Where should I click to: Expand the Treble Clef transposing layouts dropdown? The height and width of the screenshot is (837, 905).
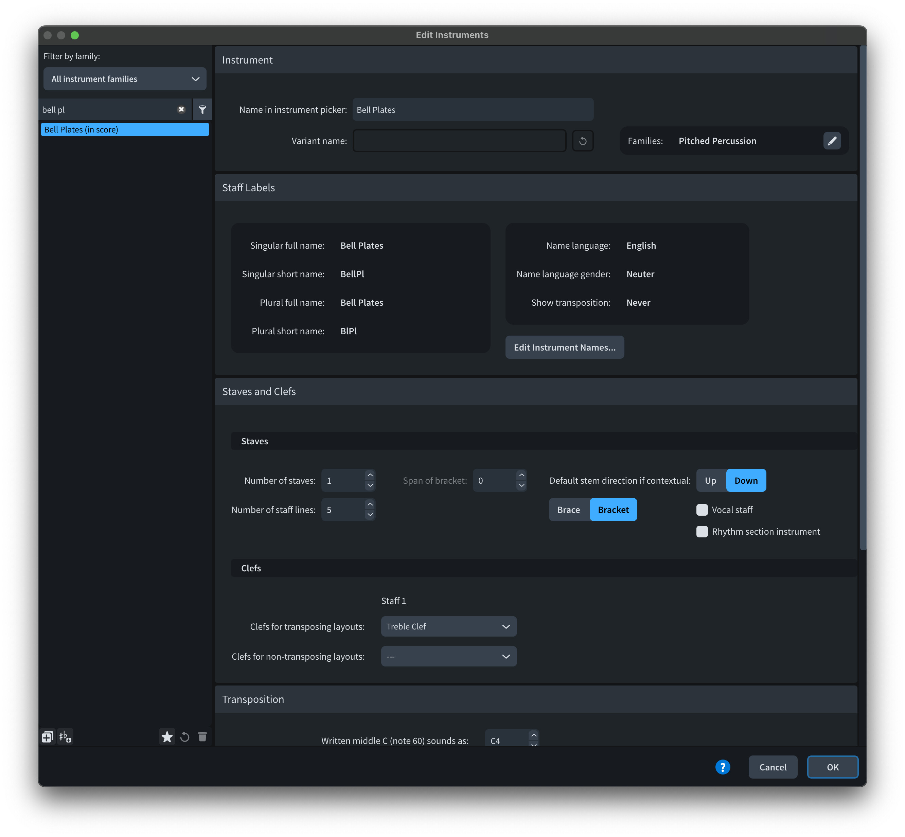tap(448, 626)
